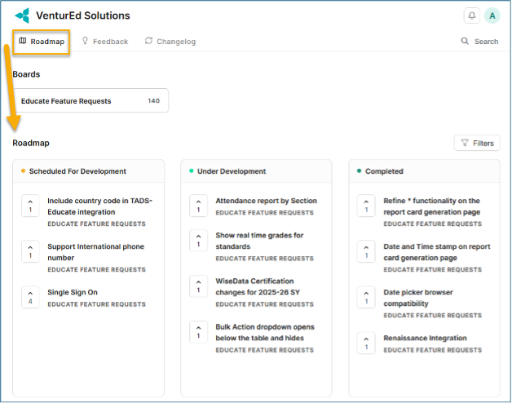Open Date picker browser compatibility post

[x=418, y=298]
